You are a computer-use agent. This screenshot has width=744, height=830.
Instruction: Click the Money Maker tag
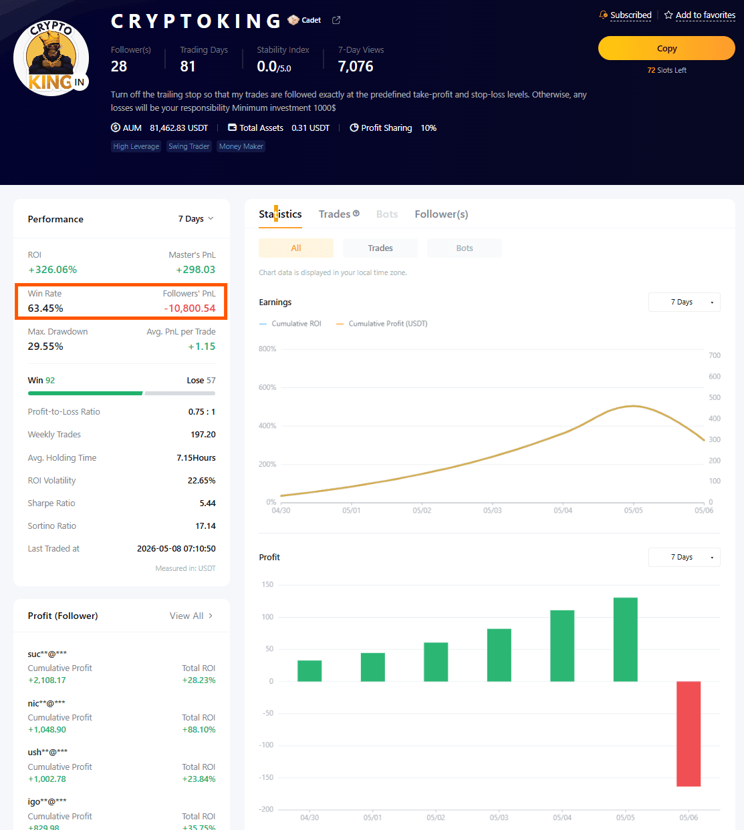pyautogui.click(x=241, y=146)
